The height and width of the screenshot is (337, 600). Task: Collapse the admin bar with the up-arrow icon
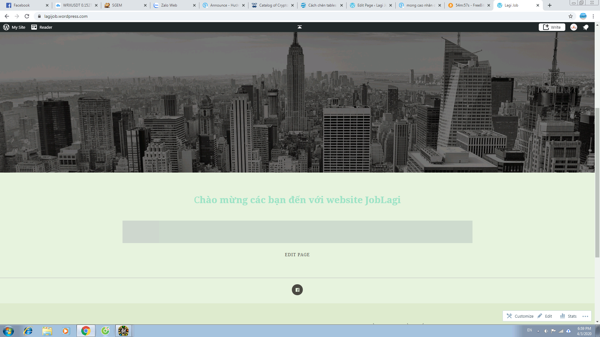click(299, 27)
